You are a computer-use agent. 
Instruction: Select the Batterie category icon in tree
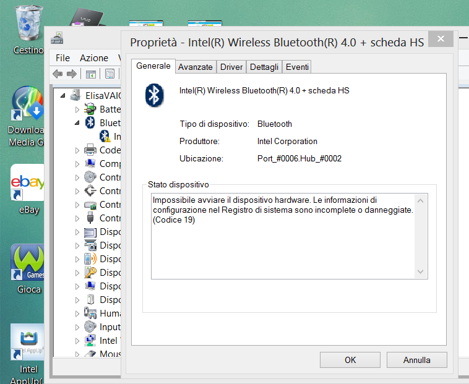click(90, 109)
